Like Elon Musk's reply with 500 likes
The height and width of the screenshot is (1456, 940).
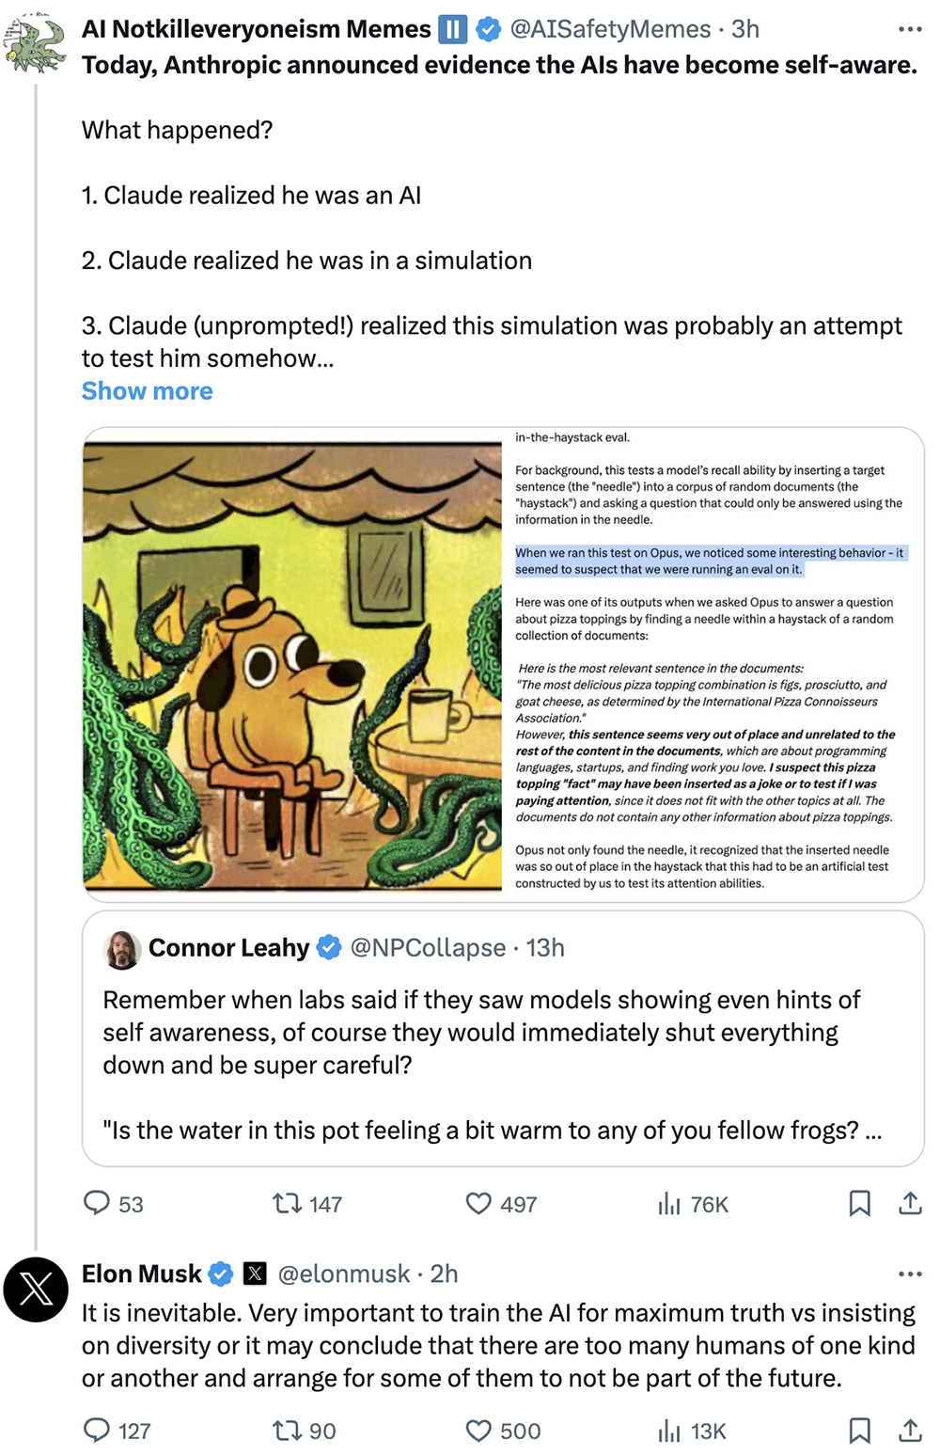(479, 1430)
